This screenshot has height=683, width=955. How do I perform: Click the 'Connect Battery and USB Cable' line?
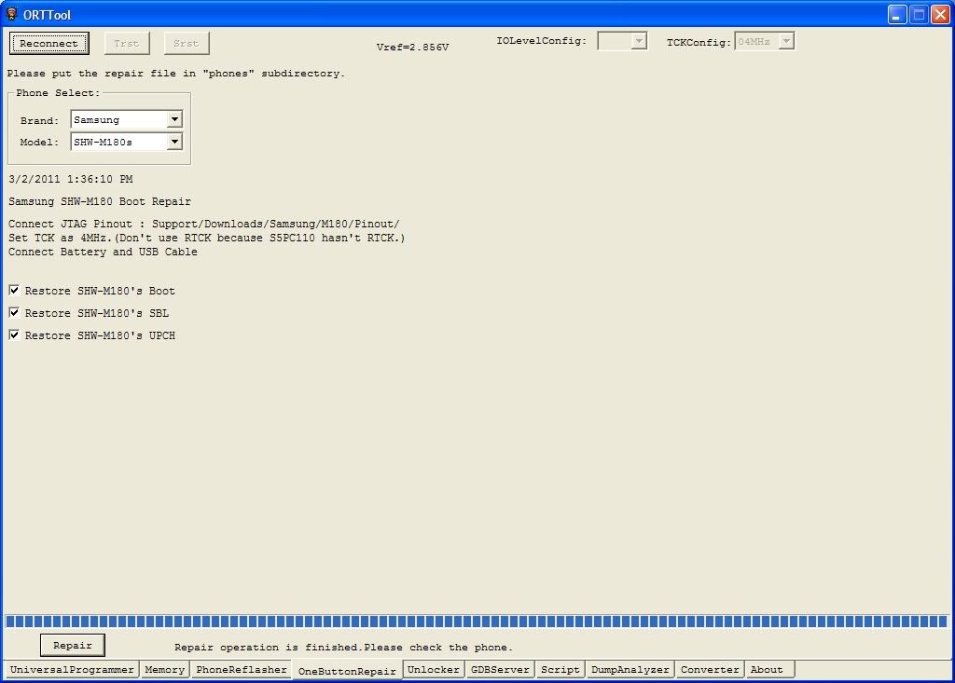coord(103,252)
